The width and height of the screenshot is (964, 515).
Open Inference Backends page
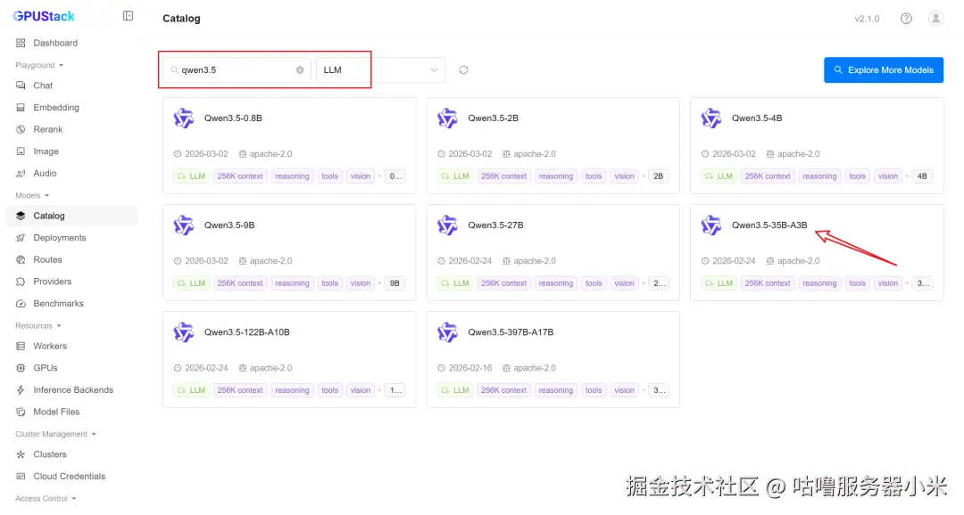pos(71,389)
